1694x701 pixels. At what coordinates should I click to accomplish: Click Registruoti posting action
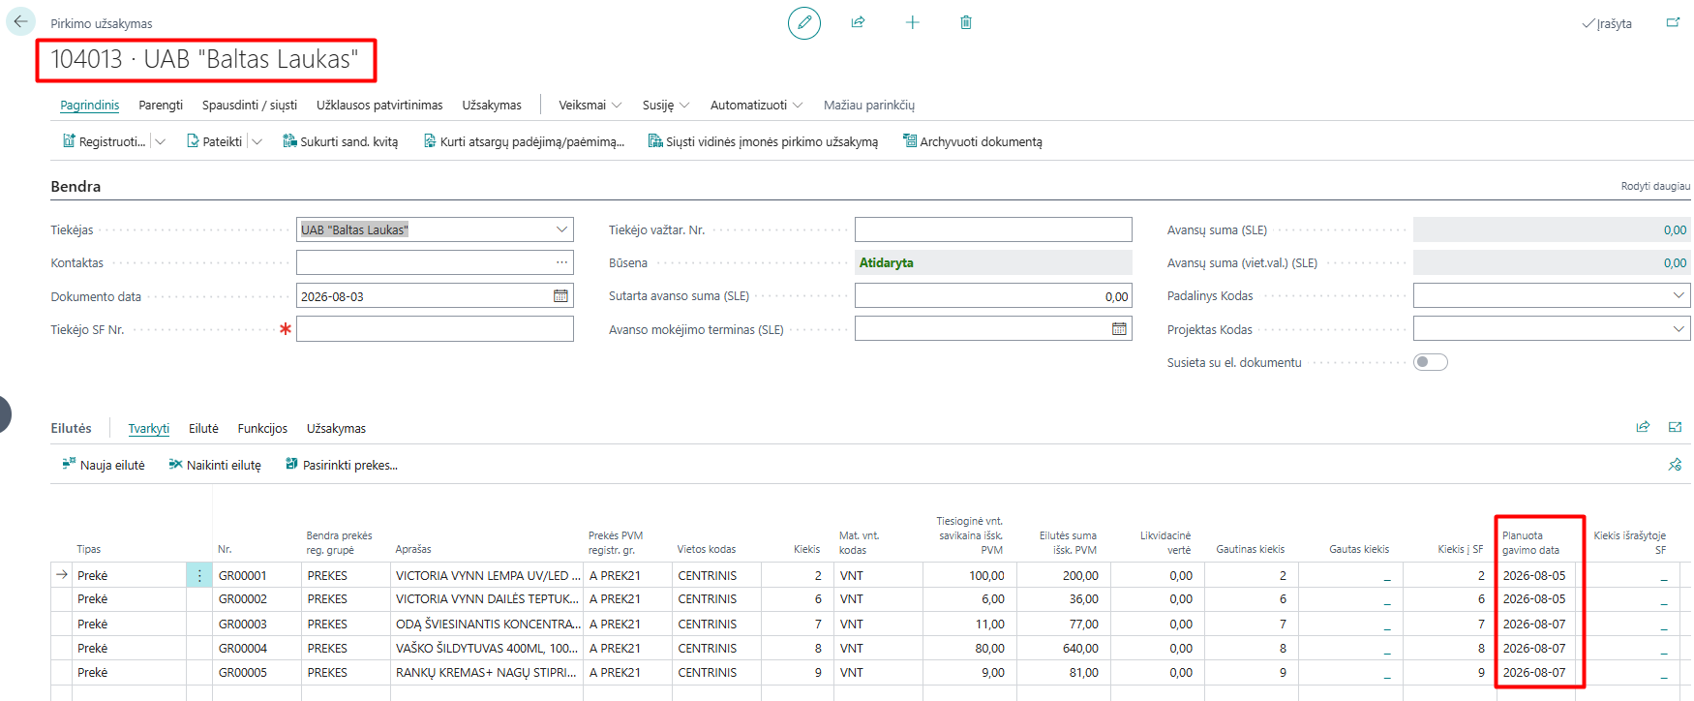coord(105,141)
